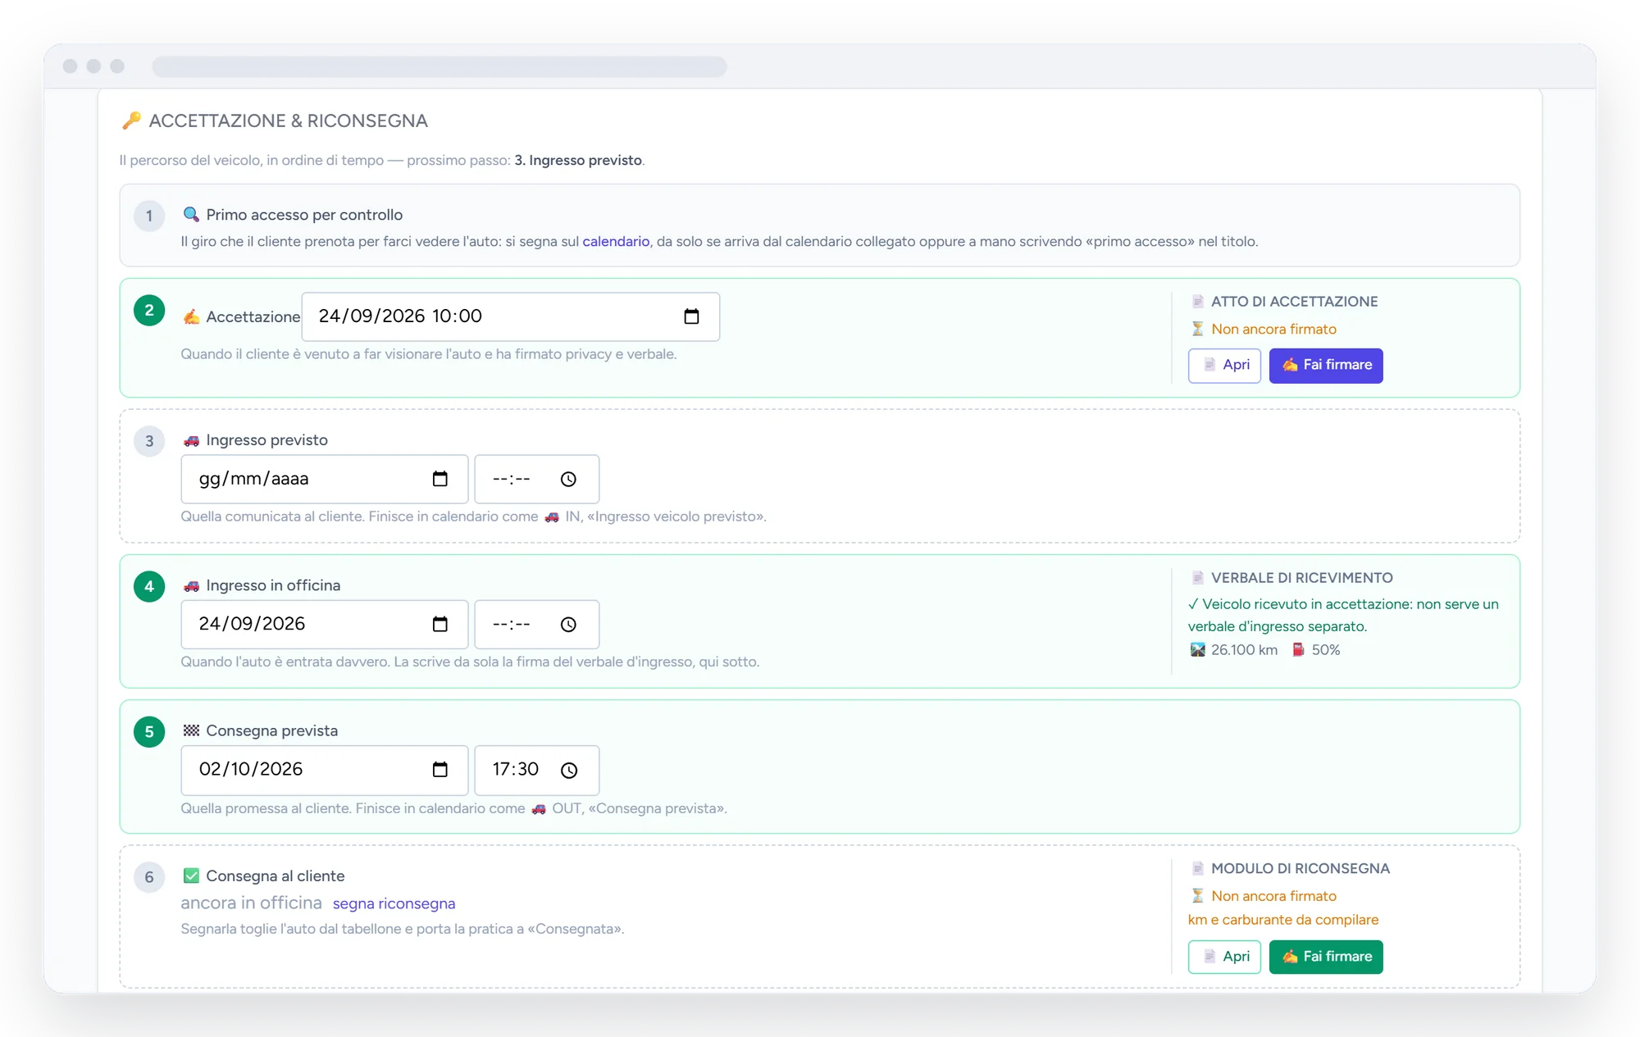Click the key icon beside Accettazione & Riconsegna
The image size is (1640, 1037).
tap(131, 121)
